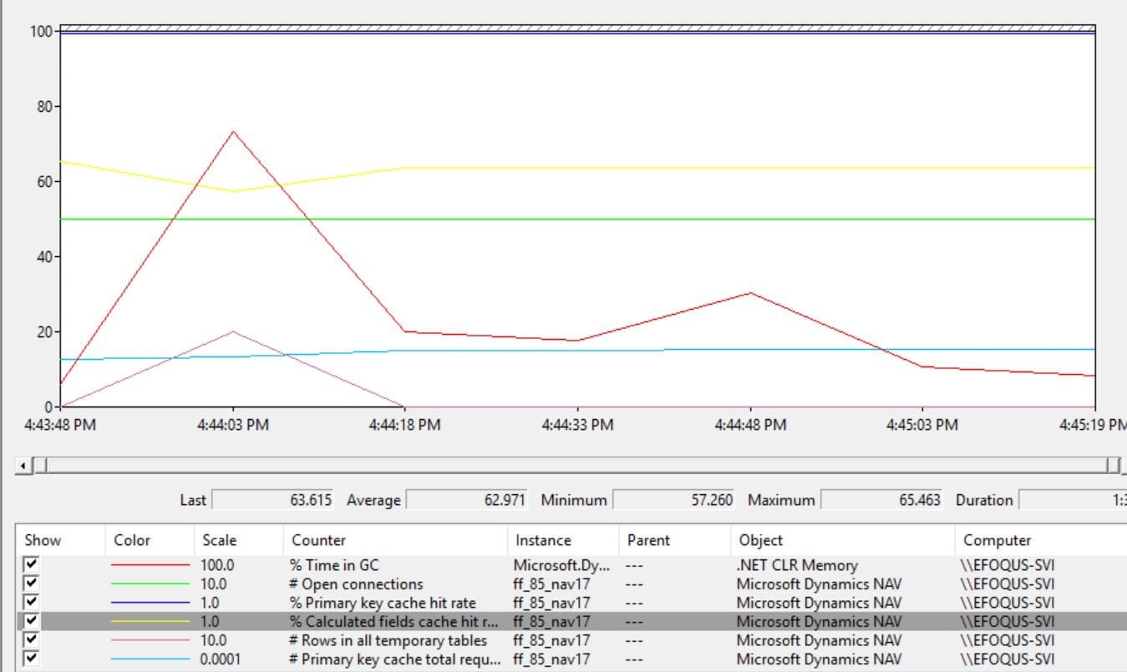Click the yellow color line in the highlighted row
Viewport: 1127px width, 672px height.
pyautogui.click(x=150, y=622)
